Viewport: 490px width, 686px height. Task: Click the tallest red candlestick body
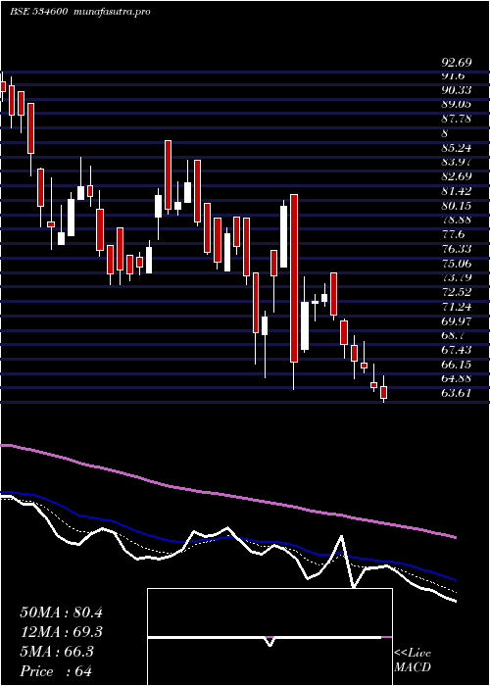point(294,278)
